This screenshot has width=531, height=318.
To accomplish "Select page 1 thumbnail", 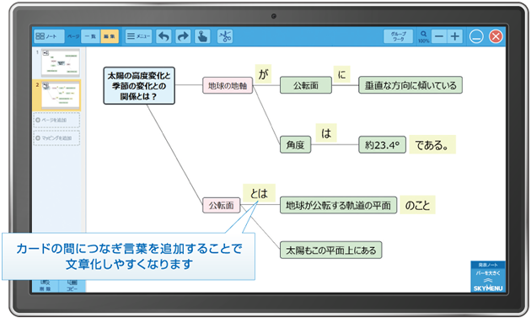I will [61, 62].
